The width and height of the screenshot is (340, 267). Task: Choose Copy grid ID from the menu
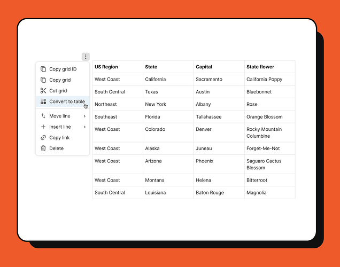pyautogui.click(x=63, y=69)
